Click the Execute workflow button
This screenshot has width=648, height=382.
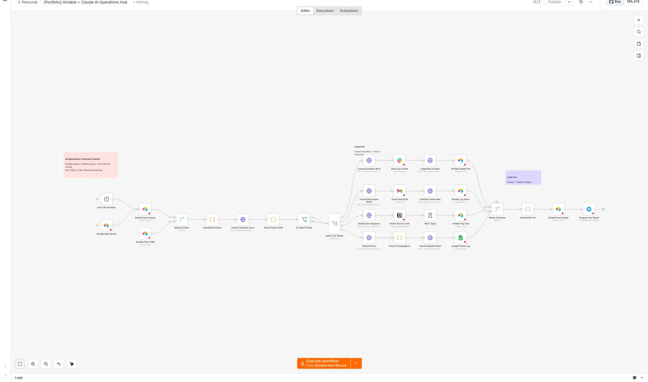point(324,363)
